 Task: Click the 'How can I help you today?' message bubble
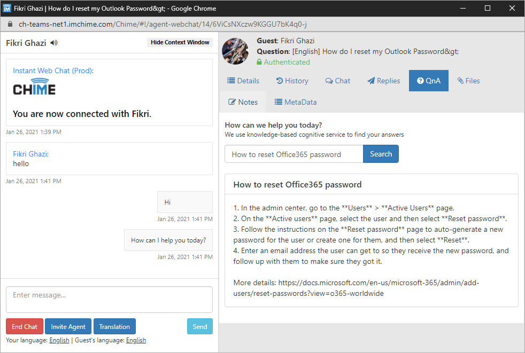coord(168,240)
